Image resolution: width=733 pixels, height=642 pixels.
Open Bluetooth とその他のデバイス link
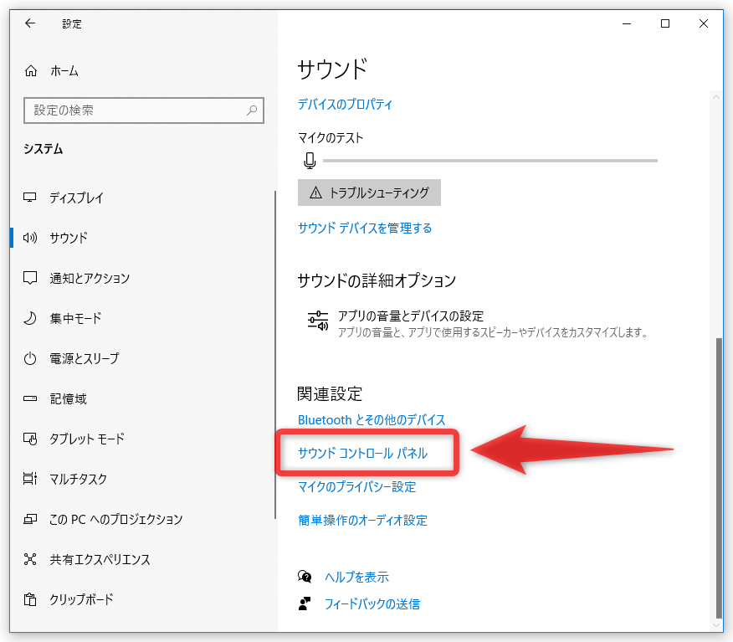coord(372,420)
